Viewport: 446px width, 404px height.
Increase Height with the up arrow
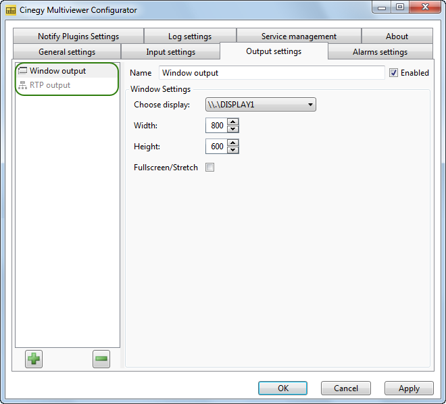pos(233,143)
